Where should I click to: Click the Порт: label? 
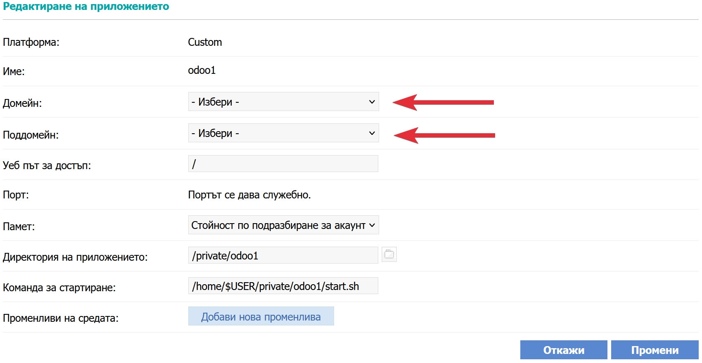[x=16, y=195]
